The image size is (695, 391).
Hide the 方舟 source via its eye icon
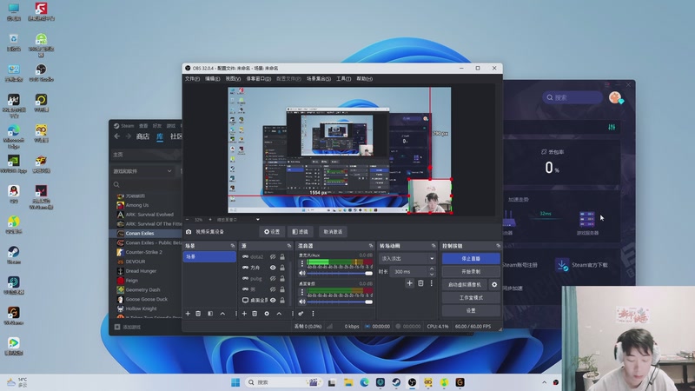point(273,268)
